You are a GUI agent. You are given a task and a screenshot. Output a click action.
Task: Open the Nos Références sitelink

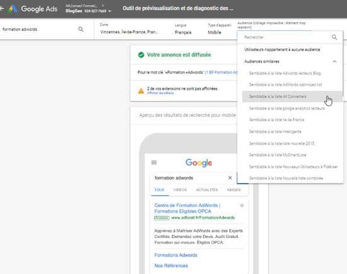coord(171,266)
